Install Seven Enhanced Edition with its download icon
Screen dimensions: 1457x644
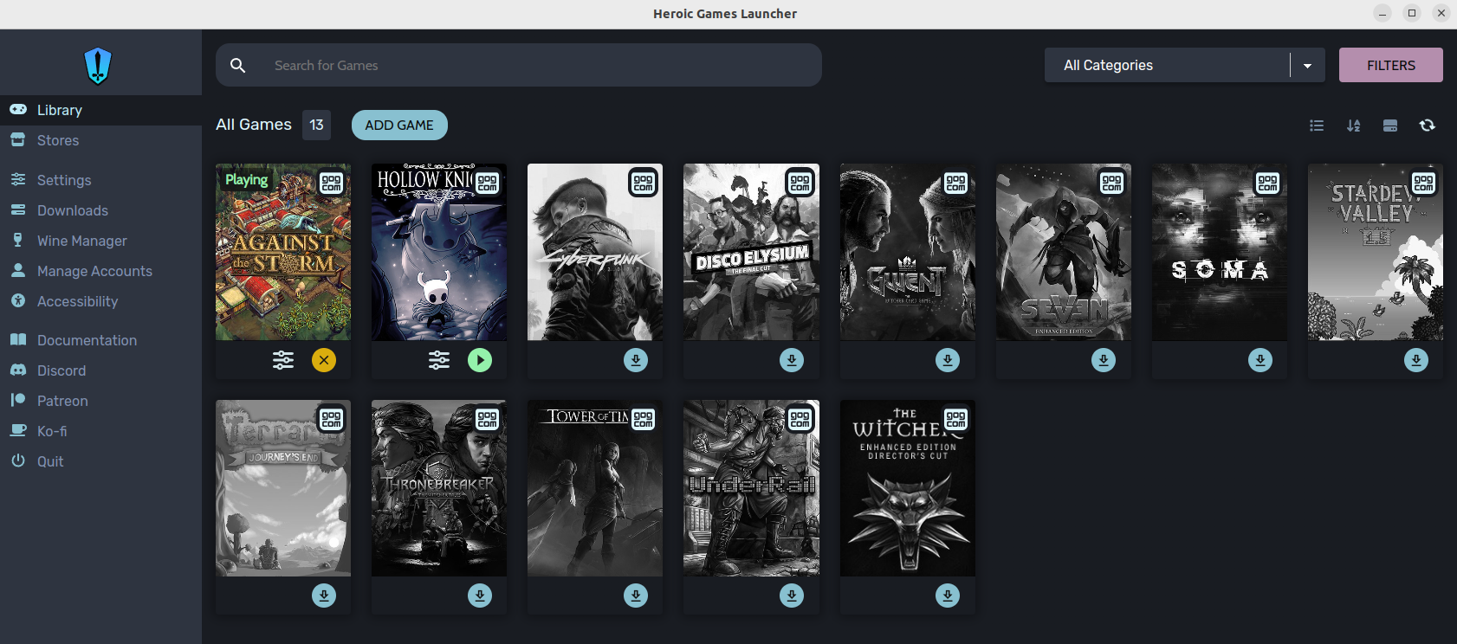click(1104, 360)
